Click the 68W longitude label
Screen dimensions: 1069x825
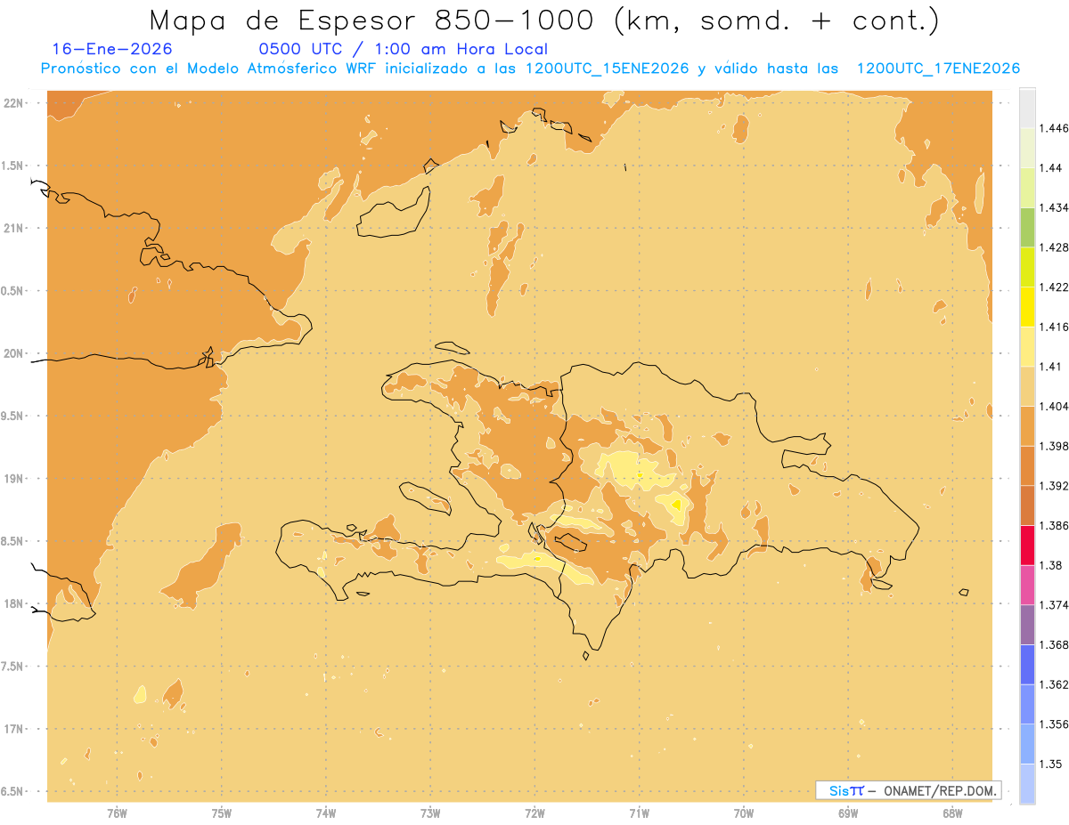click(x=952, y=813)
